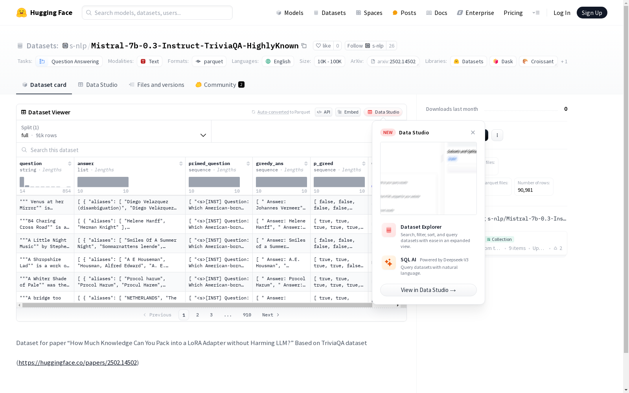Focus the Search this dataset field
Viewport: 629px width, 393px height.
coord(195,150)
